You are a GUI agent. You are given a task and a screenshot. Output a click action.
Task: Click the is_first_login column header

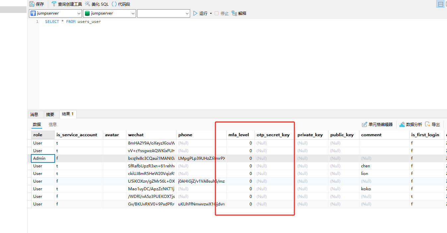427,135
